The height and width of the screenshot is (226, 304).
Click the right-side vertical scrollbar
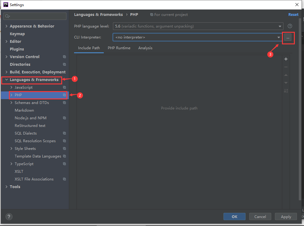point(300,109)
